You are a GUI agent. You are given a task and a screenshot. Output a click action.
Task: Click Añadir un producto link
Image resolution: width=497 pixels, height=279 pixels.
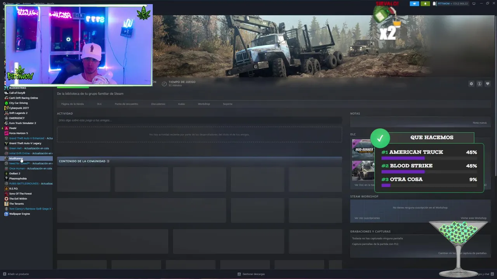tap(18, 274)
